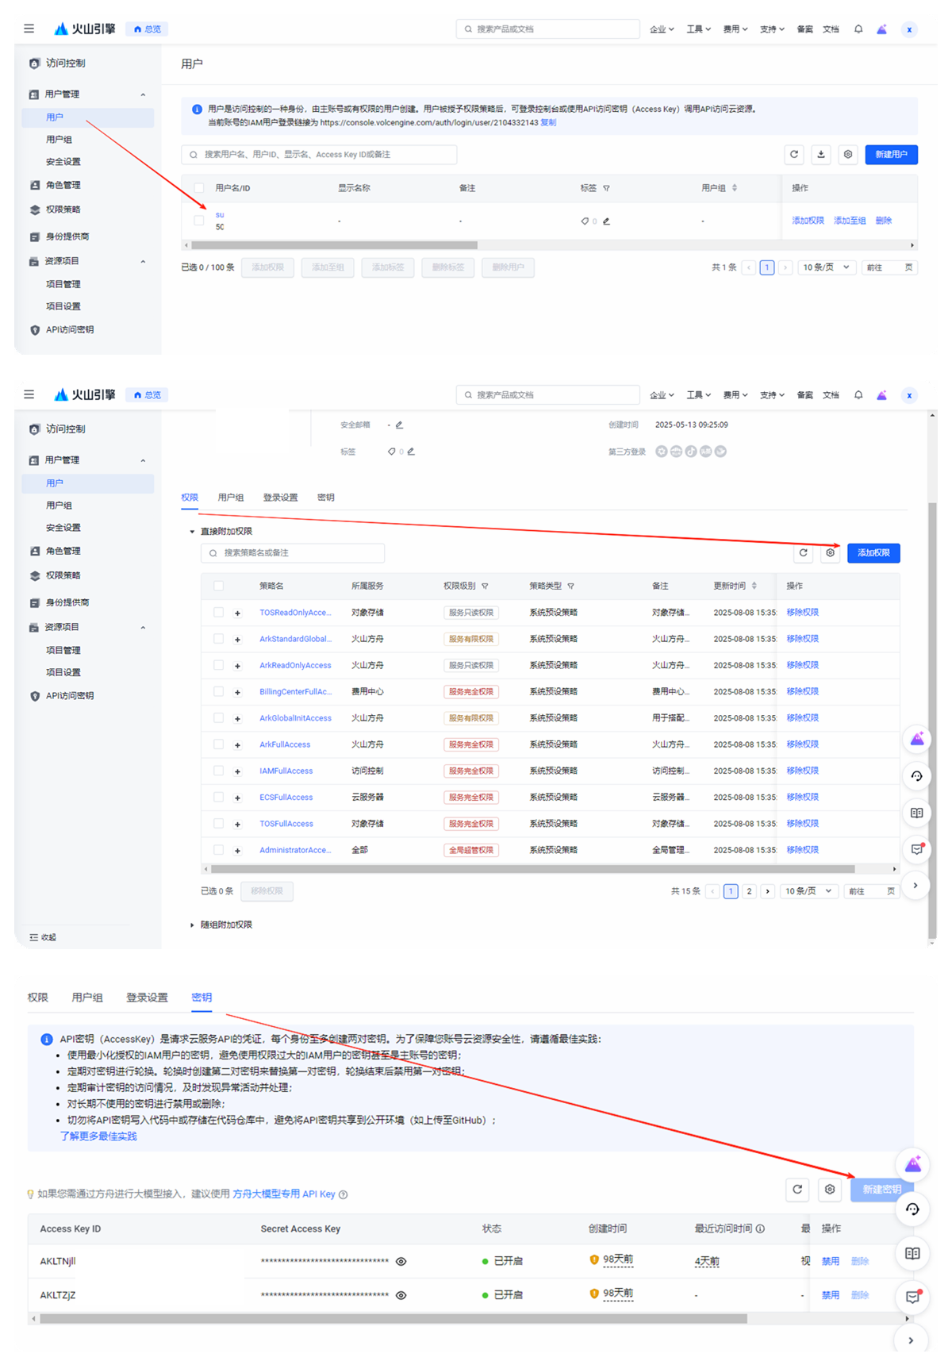Click horizontal scrollbar beneath policy table
Image resolution: width=952 pixels, height=1365 pixels.
[x=533, y=869]
